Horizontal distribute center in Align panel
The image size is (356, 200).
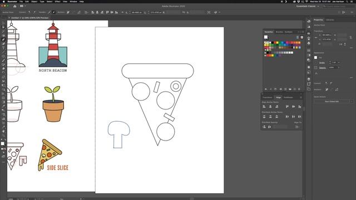[x=294, y=117]
